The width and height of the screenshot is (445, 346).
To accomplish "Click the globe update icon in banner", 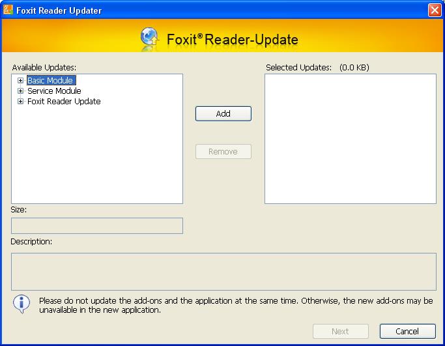I will [149, 38].
